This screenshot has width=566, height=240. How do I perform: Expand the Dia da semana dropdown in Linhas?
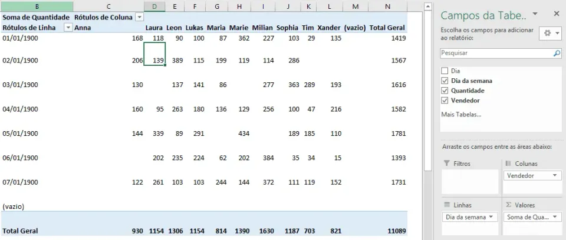(x=491, y=217)
